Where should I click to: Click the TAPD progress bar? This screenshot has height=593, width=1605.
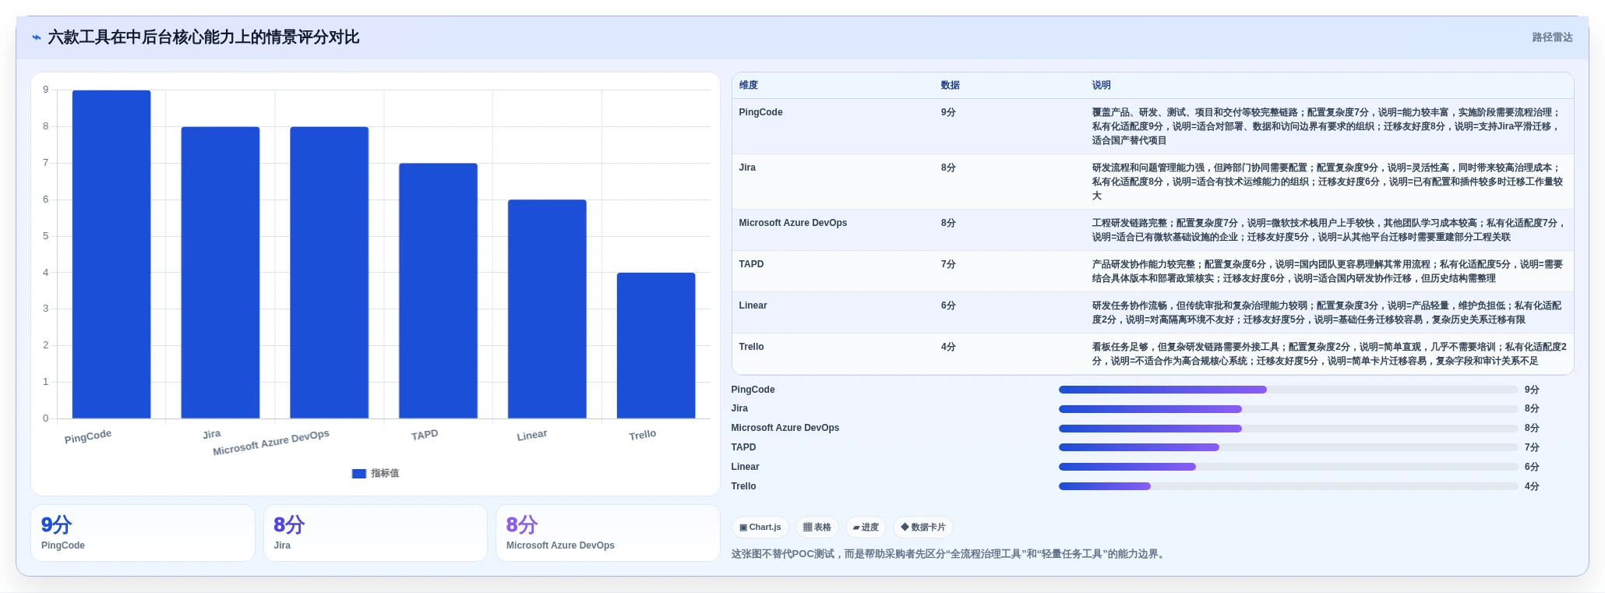(1288, 447)
